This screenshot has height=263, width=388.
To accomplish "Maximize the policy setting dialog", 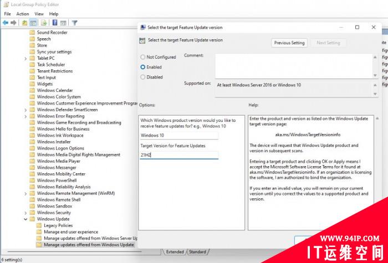I will coord(357,27).
